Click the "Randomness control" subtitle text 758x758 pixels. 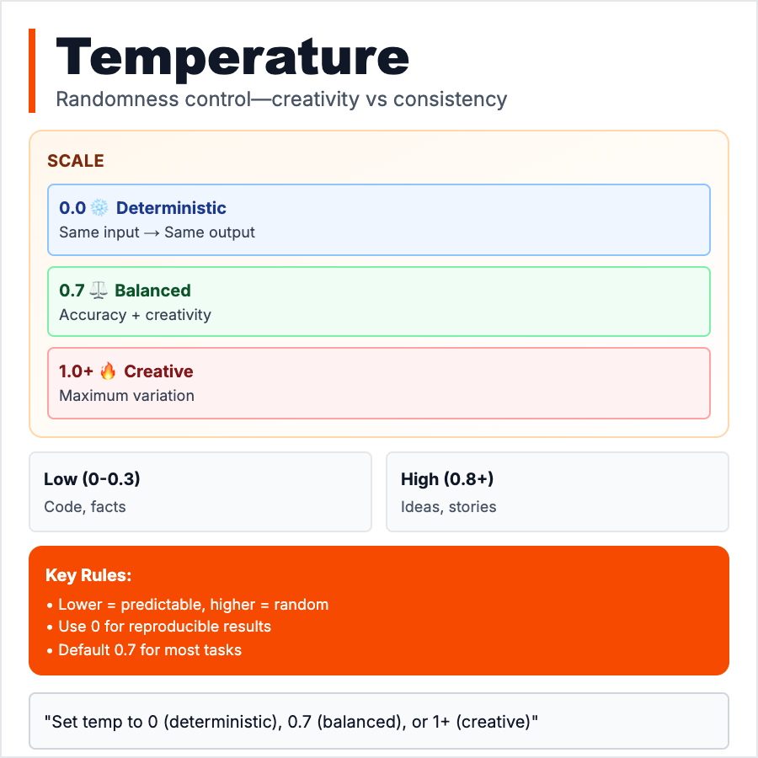click(281, 99)
